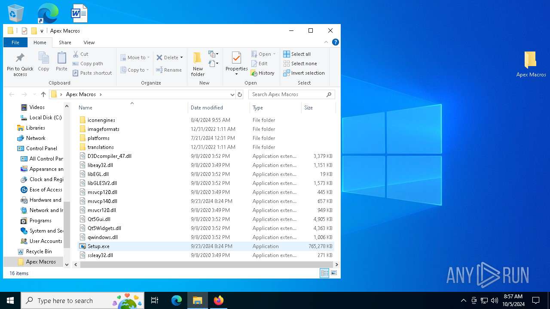
Task: Select Setup.exe file
Action: tap(206, 246)
